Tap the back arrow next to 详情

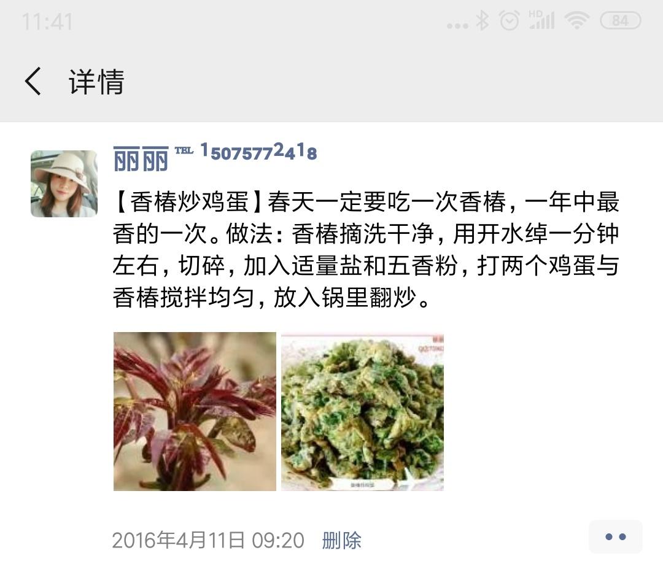point(33,81)
